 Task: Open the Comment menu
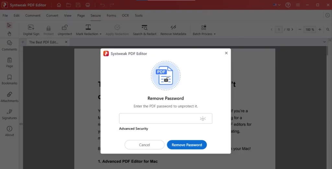click(x=33, y=15)
